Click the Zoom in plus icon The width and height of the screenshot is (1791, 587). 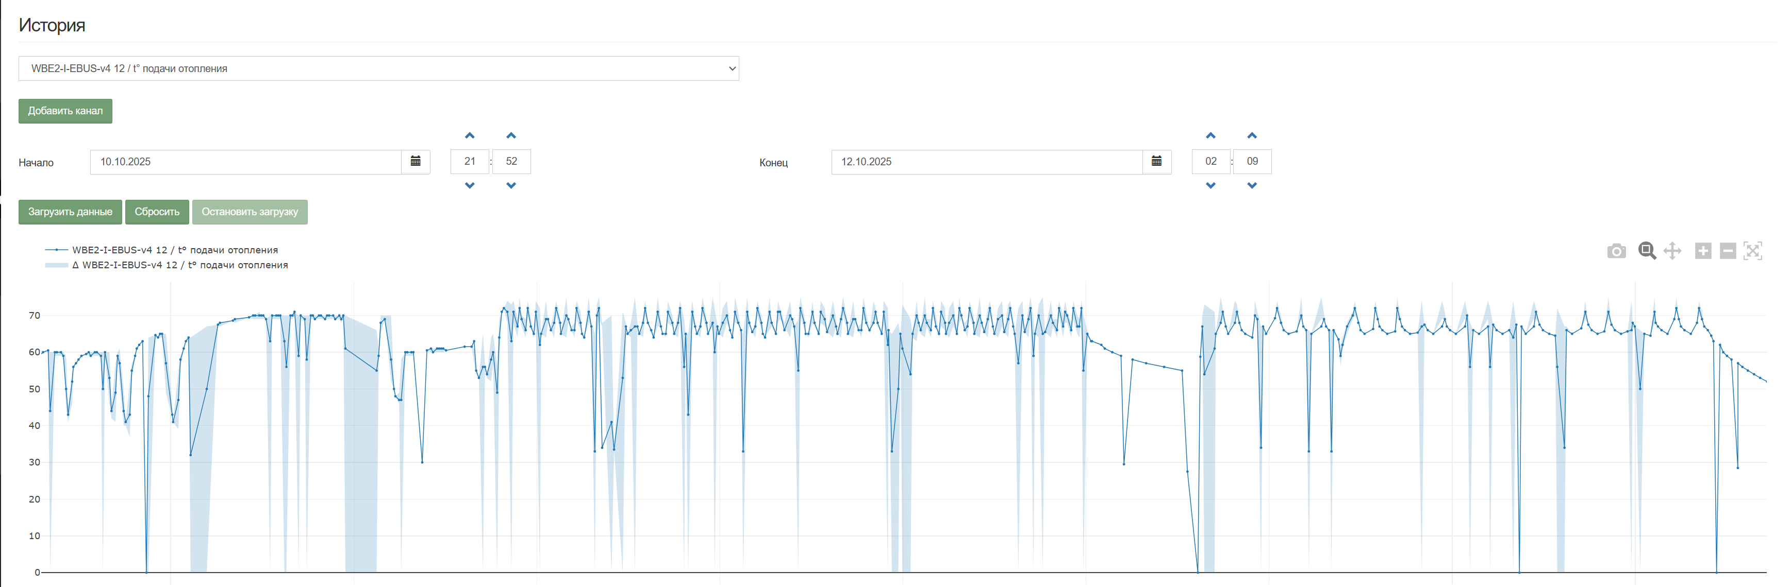[x=1703, y=251]
